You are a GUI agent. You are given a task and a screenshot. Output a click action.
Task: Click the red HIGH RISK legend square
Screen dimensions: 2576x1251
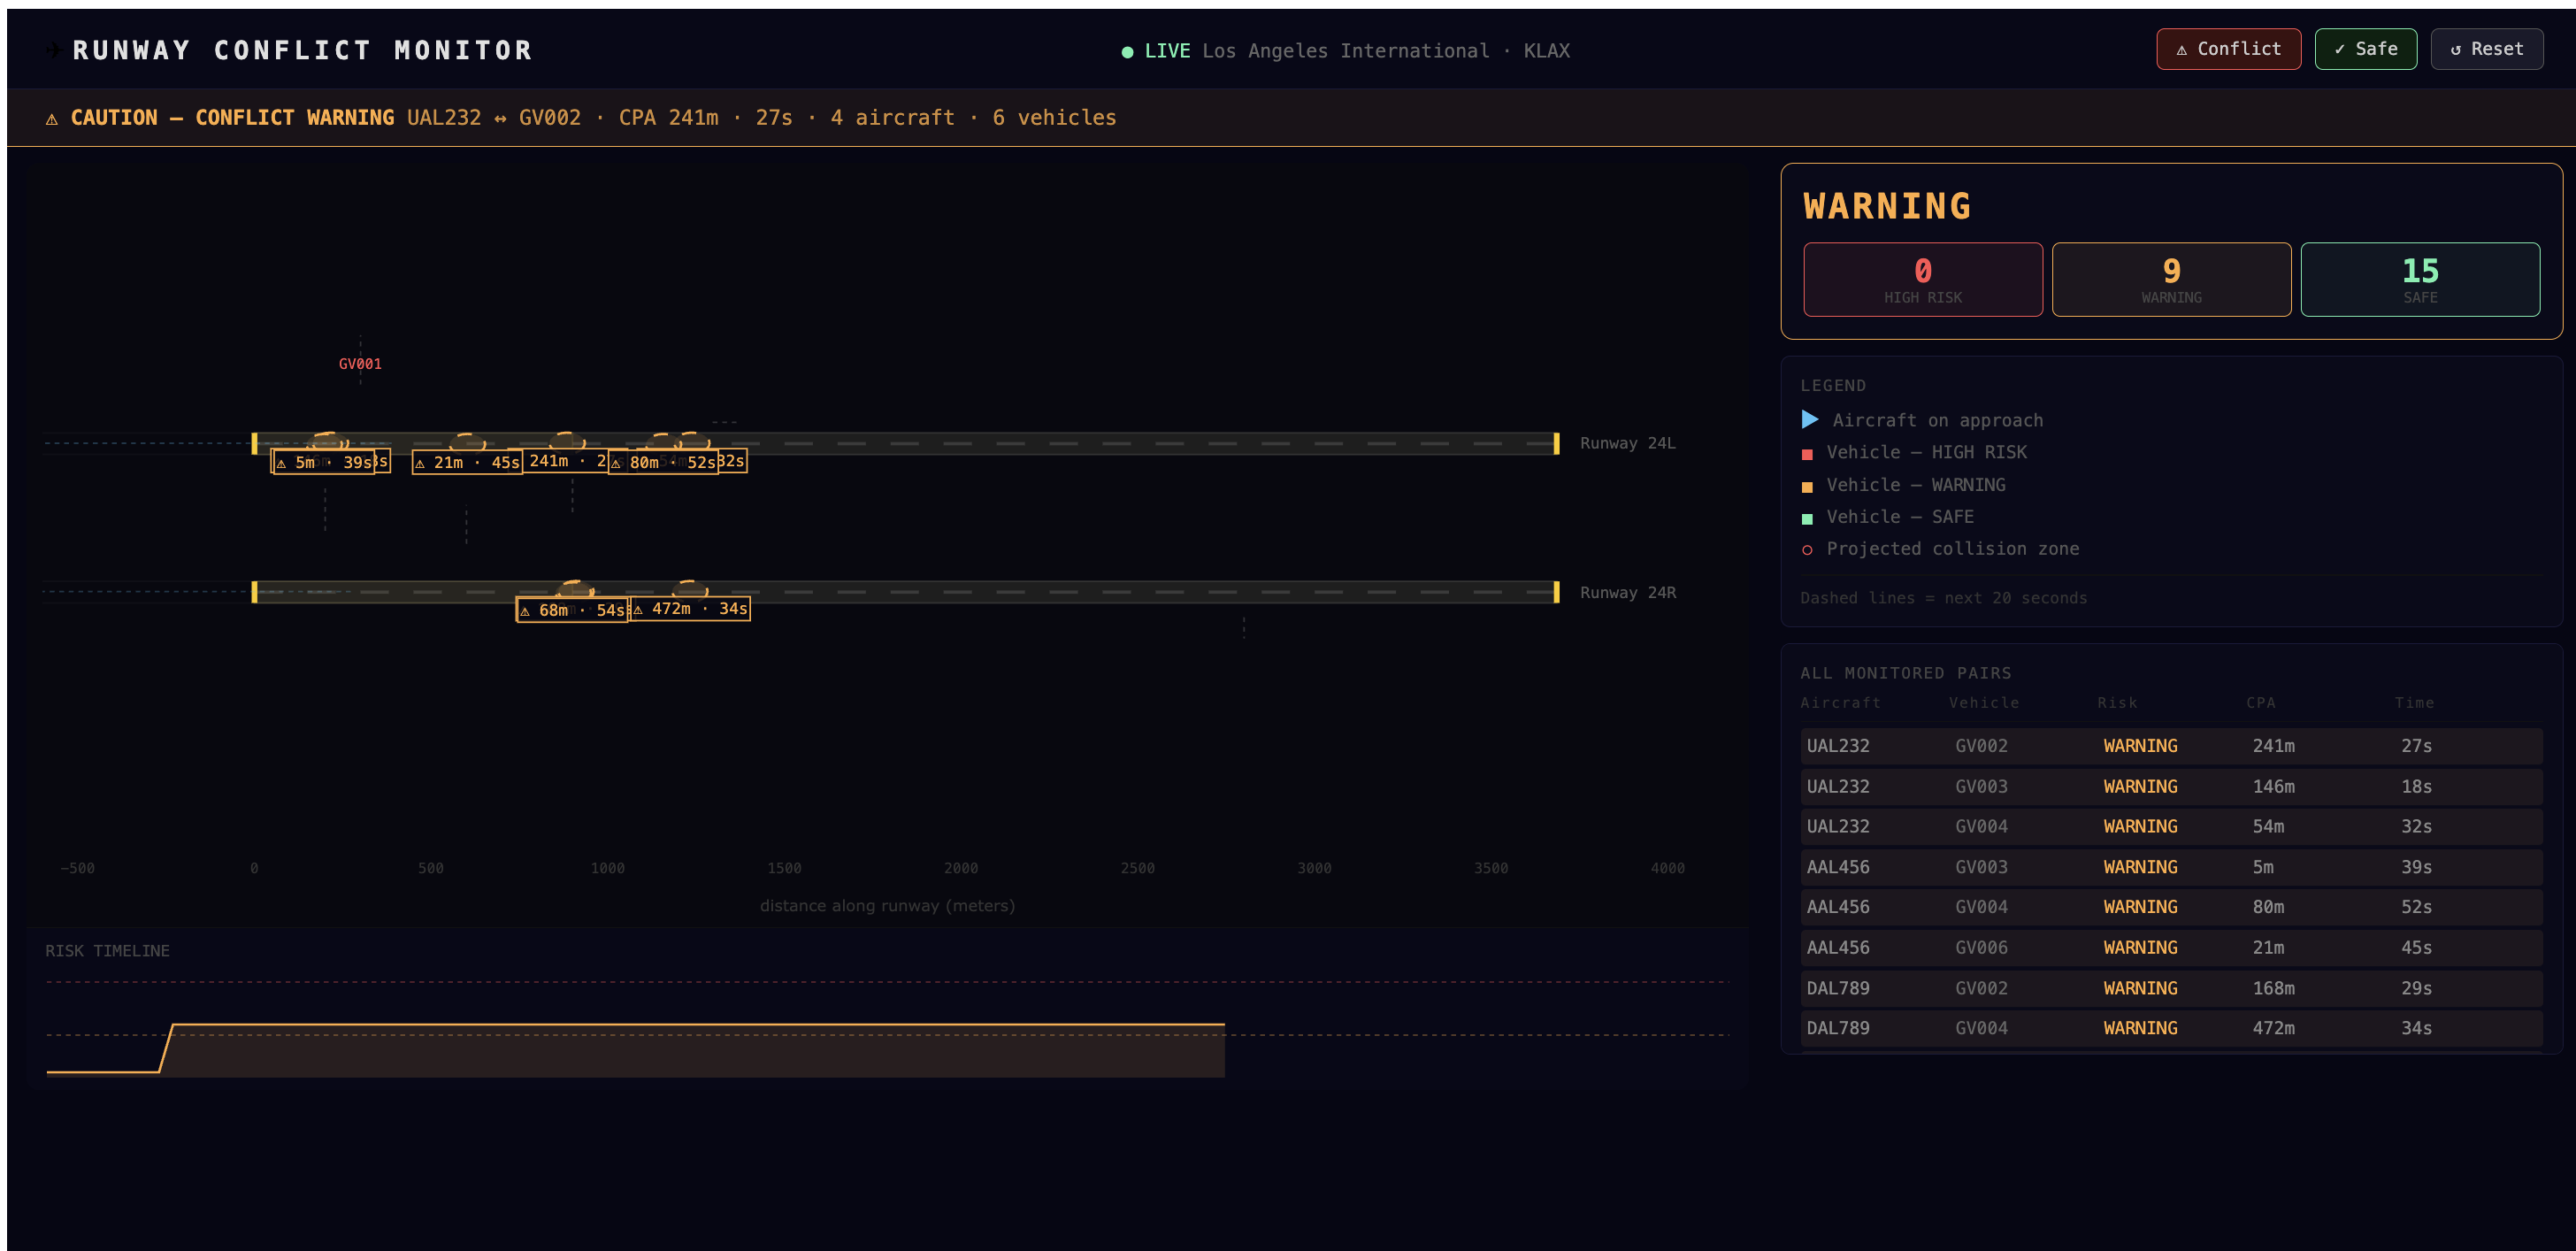pos(1807,454)
